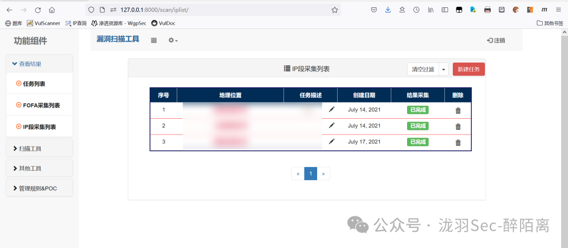Edit task description for row 2
Screen dimensions: 568x248
331,125
